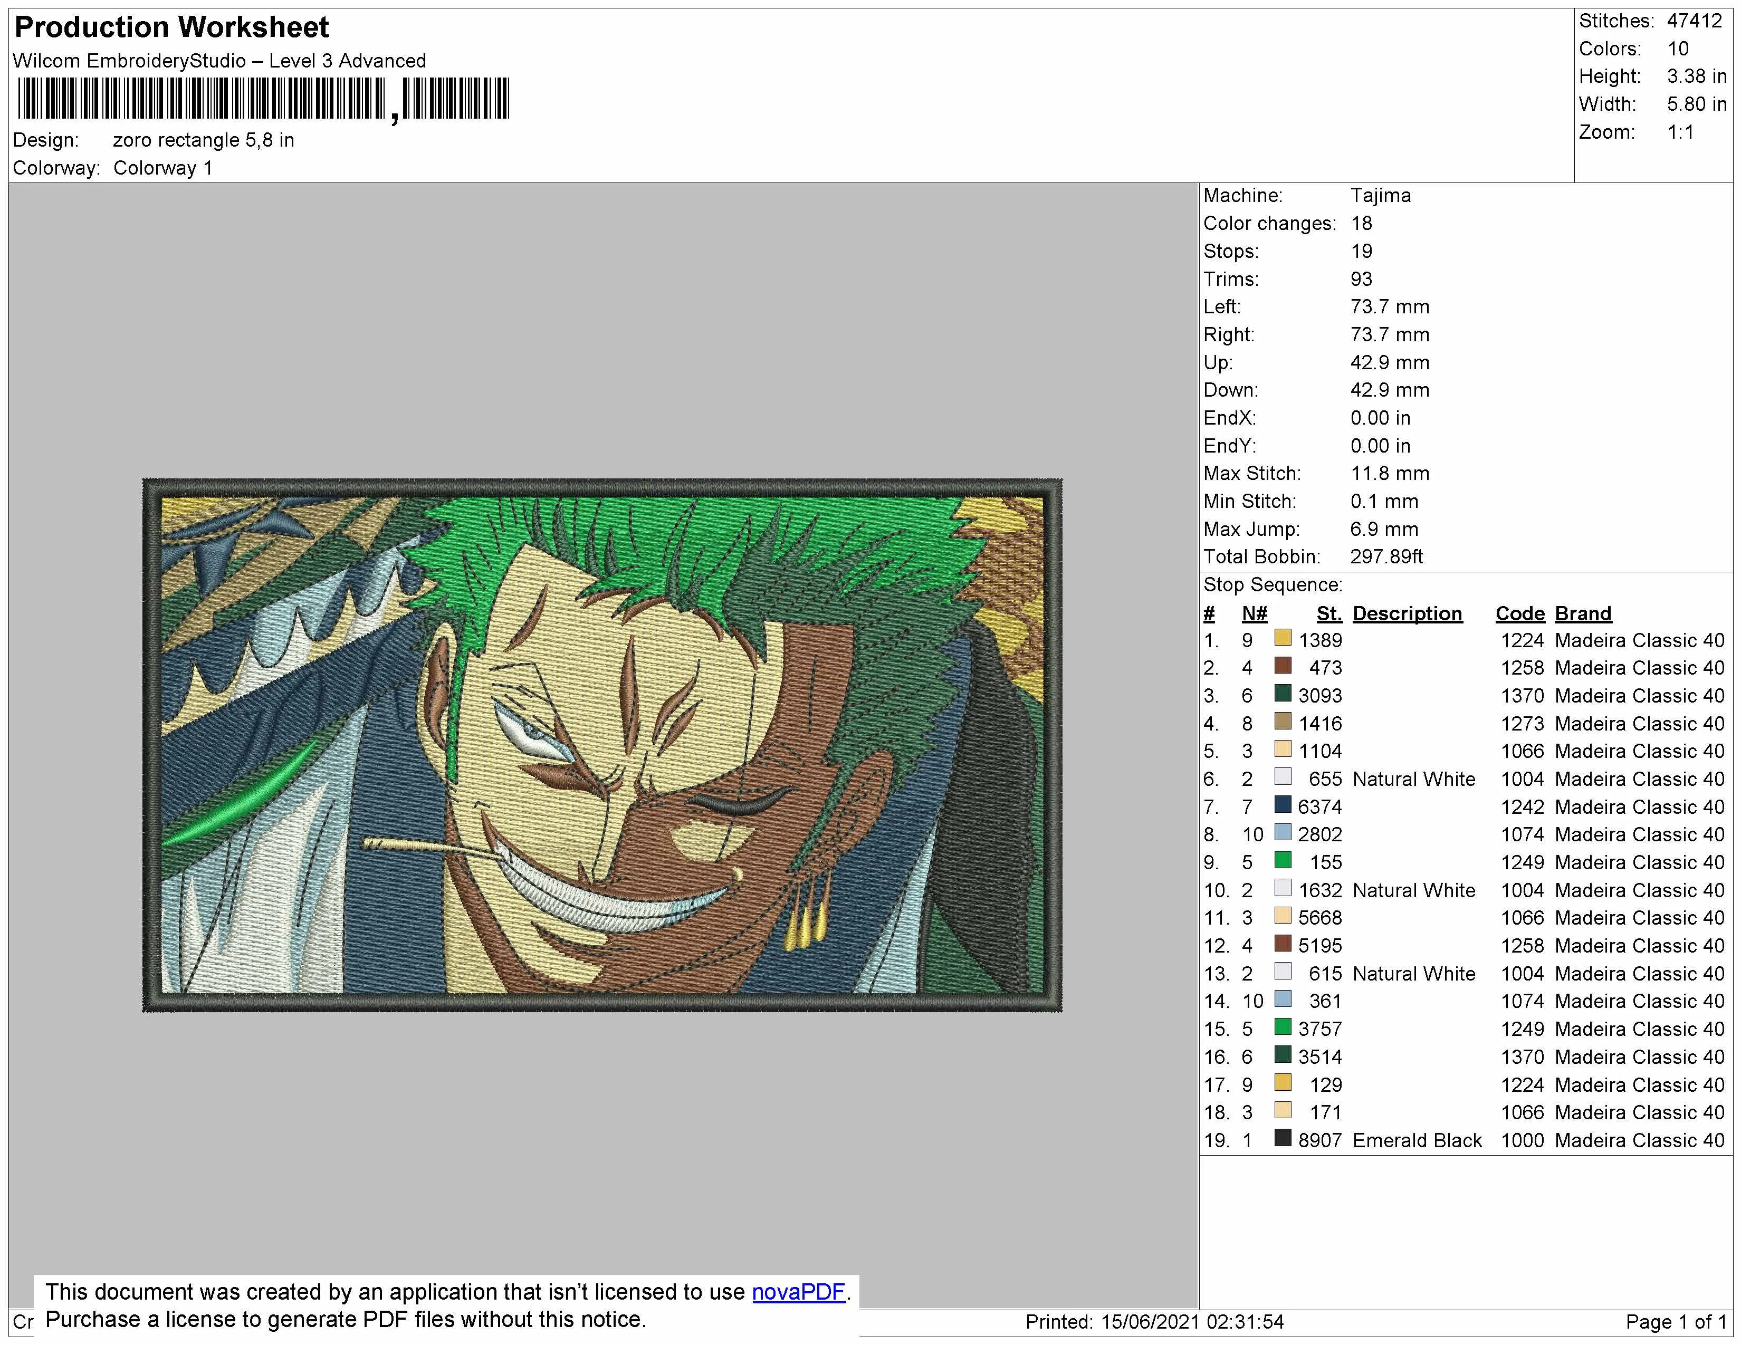Click the Width value 5.80 in
Viewport: 1741px width, 1345px height.
1696,104
